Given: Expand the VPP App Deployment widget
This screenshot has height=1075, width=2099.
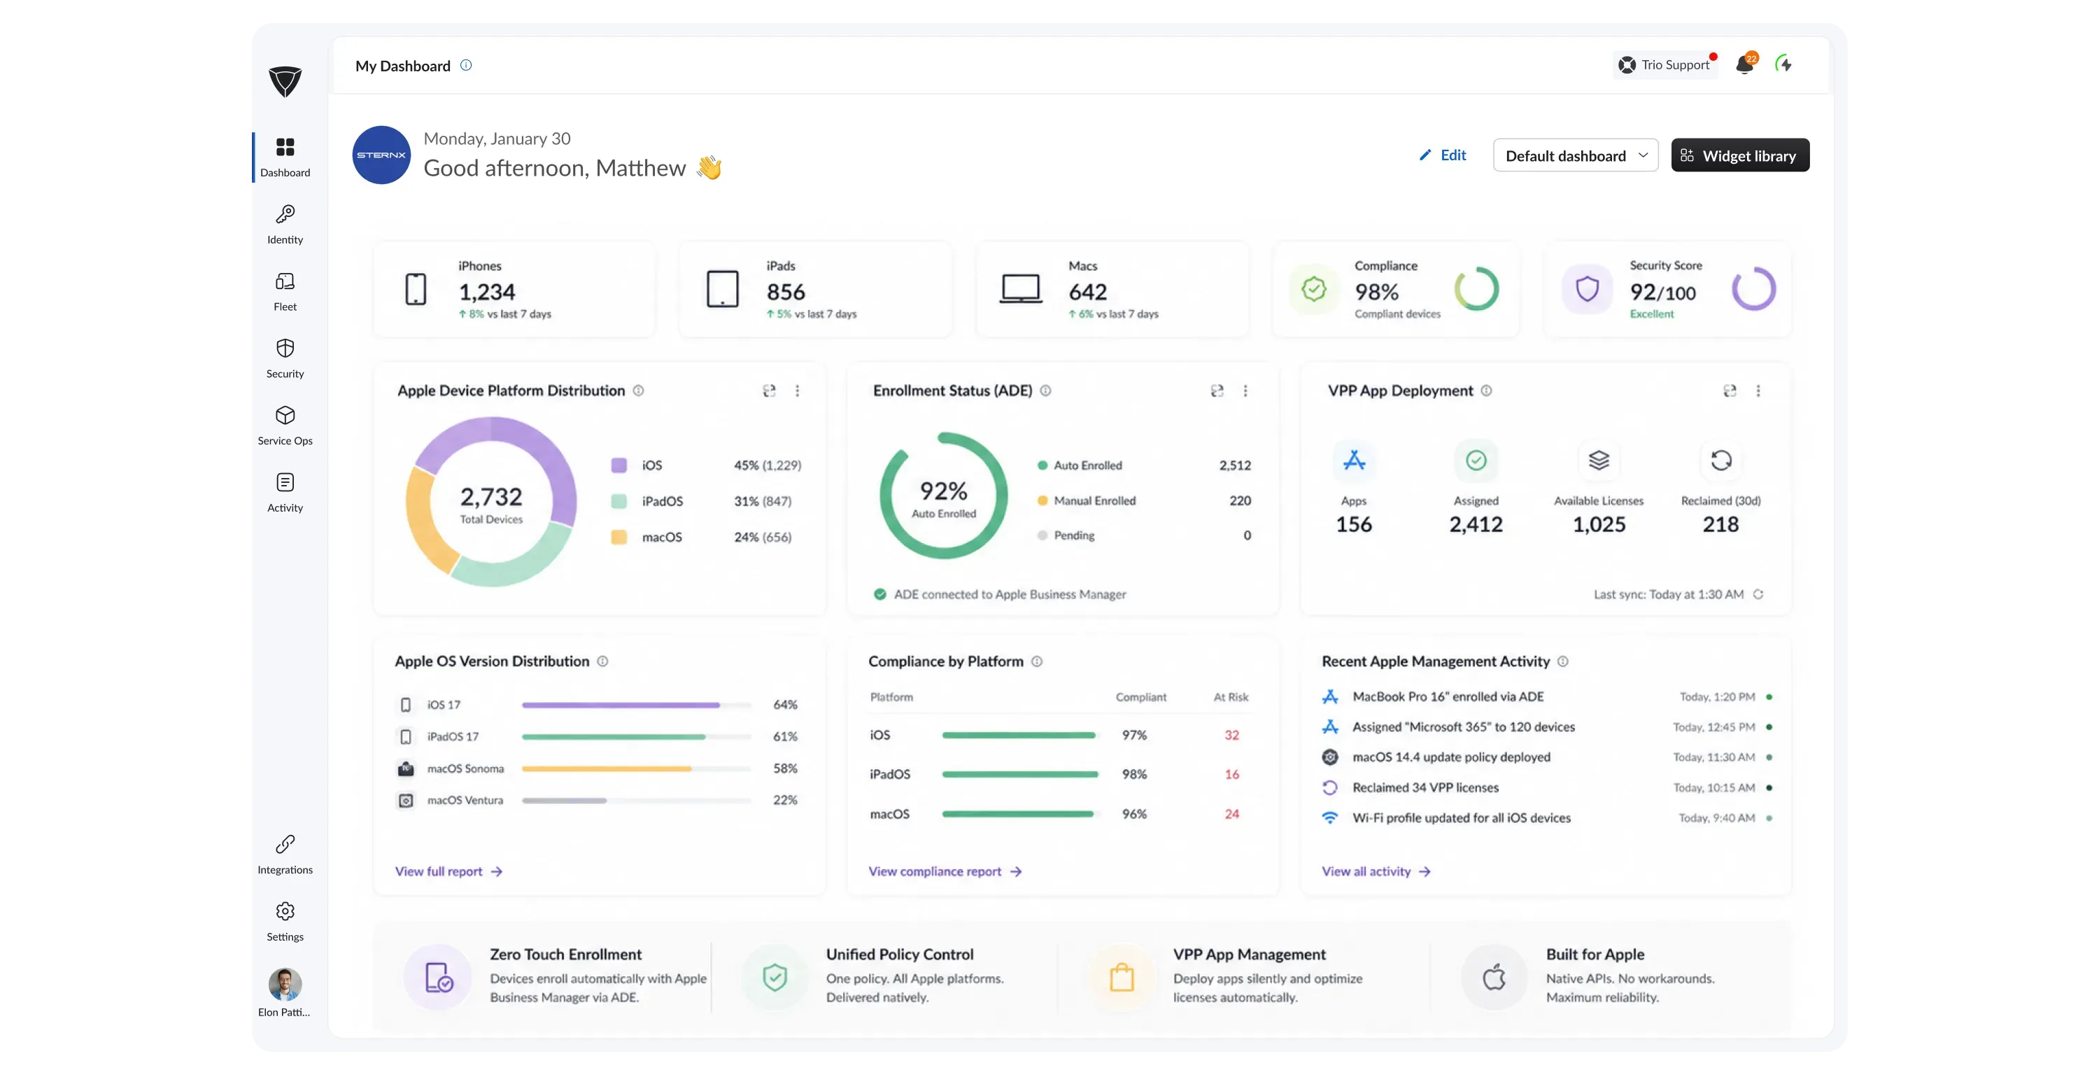Looking at the screenshot, I should pyautogui.click(x=1729, y=391).
